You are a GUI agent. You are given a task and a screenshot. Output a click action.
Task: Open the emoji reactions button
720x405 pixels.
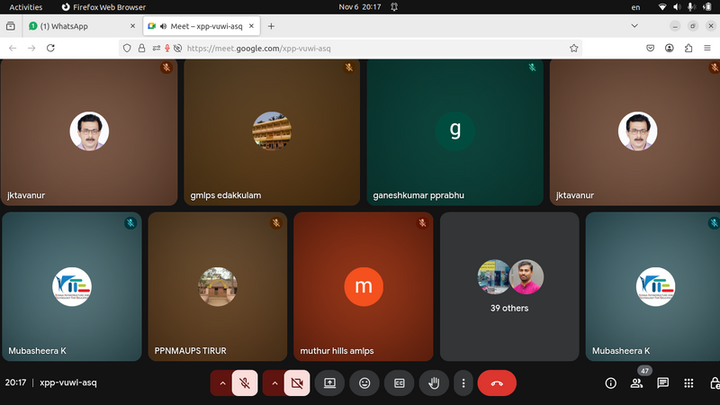[x=364, y=382]
